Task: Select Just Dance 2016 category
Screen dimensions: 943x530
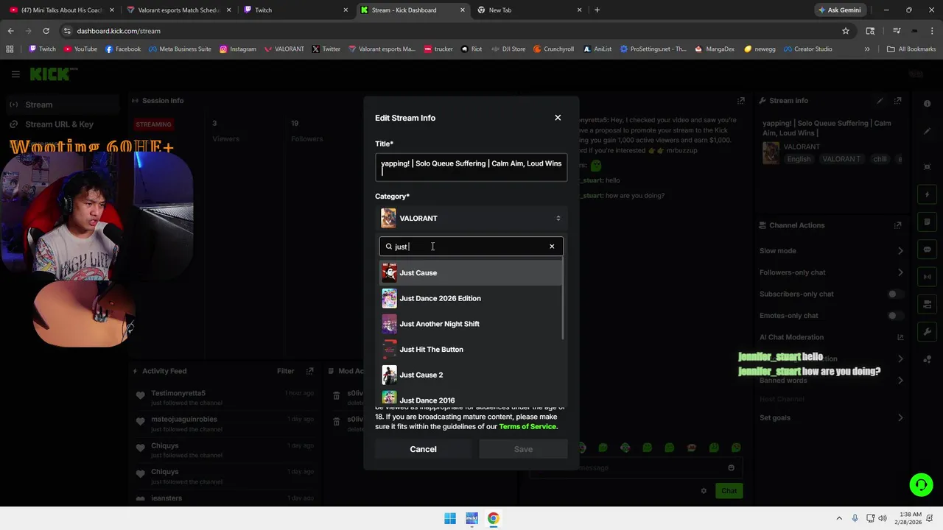Action: [470, 398]
